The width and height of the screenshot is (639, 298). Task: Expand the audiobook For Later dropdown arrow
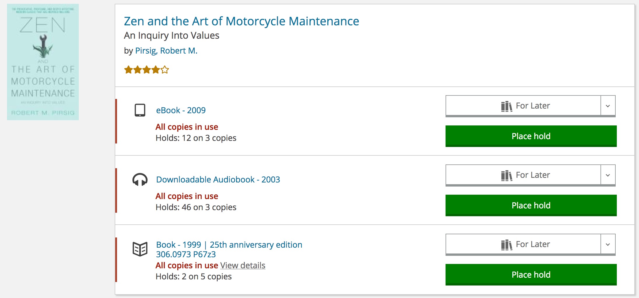pos(608,175)
